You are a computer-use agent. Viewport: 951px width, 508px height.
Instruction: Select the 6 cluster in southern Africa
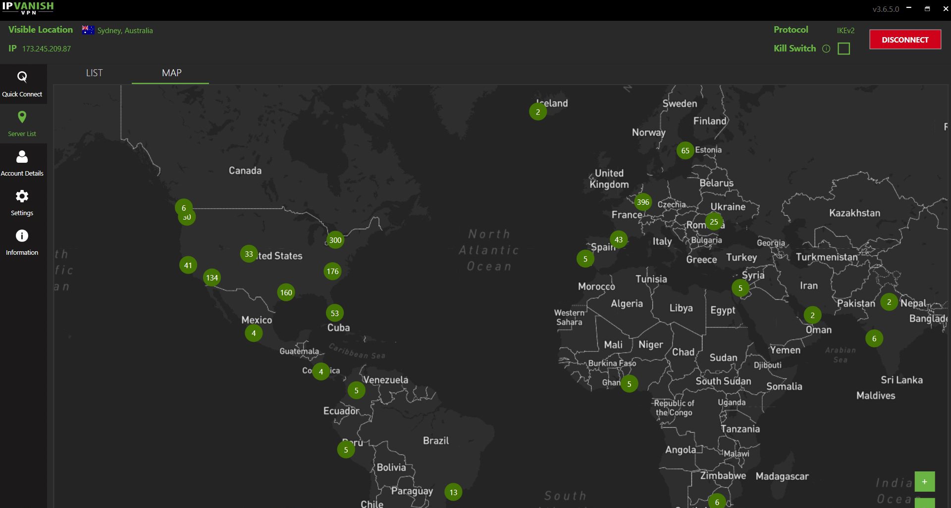[717, 502]
